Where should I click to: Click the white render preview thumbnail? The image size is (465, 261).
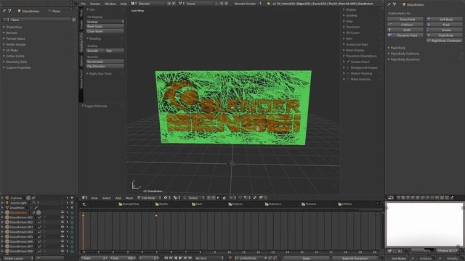click(424, 224)
